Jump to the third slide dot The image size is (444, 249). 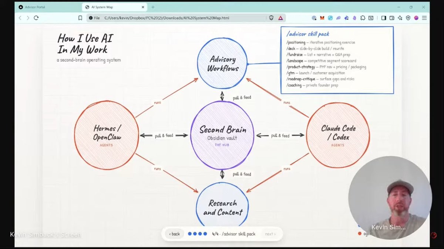point(200,234)
